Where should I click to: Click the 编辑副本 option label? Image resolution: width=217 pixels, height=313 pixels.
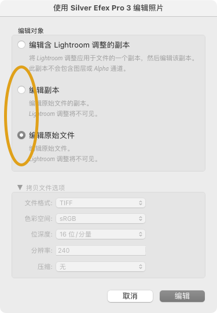pyautogui.click(x=44, y=90)
